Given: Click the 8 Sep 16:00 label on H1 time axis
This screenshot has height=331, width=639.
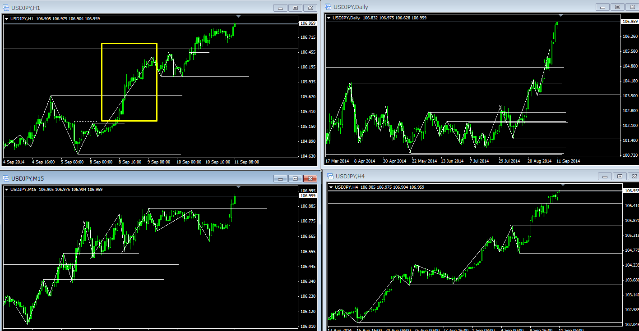Looking at the screenshot, I should (x=129, y=162).
